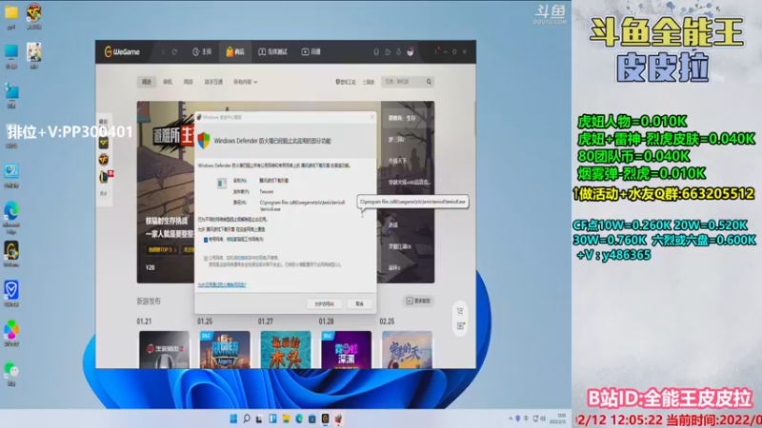Open the 01.21 game thumbnail

coord(164,349)
